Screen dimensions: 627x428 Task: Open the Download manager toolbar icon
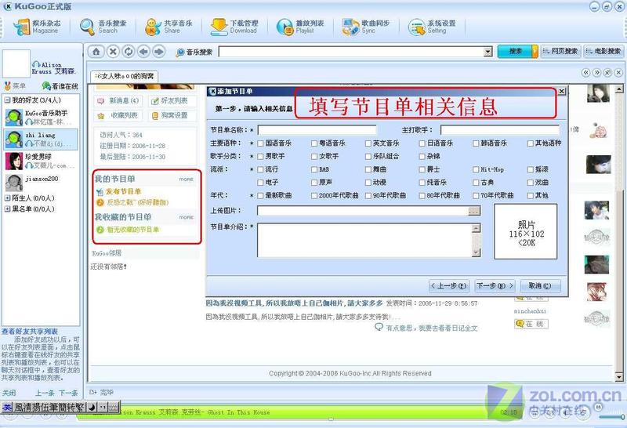point(219,27)
